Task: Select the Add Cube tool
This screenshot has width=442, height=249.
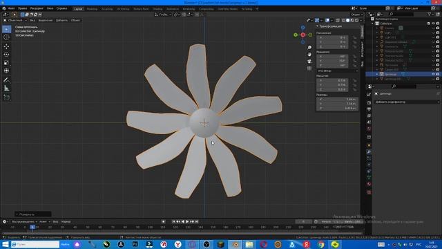Action: [6, 98]
